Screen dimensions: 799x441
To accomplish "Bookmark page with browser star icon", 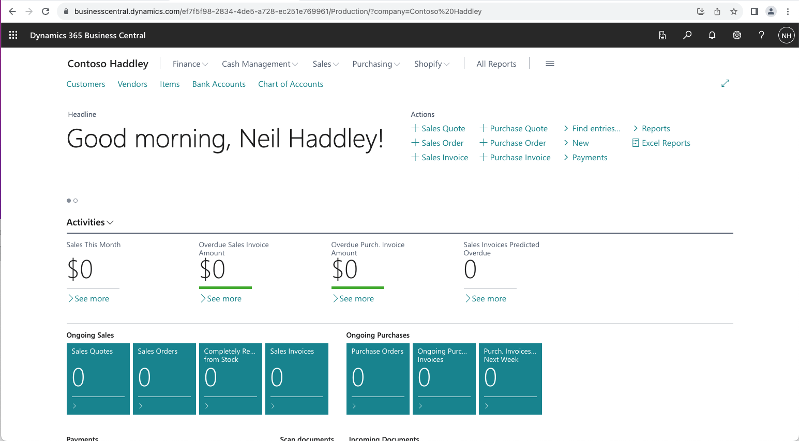I will pos(734,11).
